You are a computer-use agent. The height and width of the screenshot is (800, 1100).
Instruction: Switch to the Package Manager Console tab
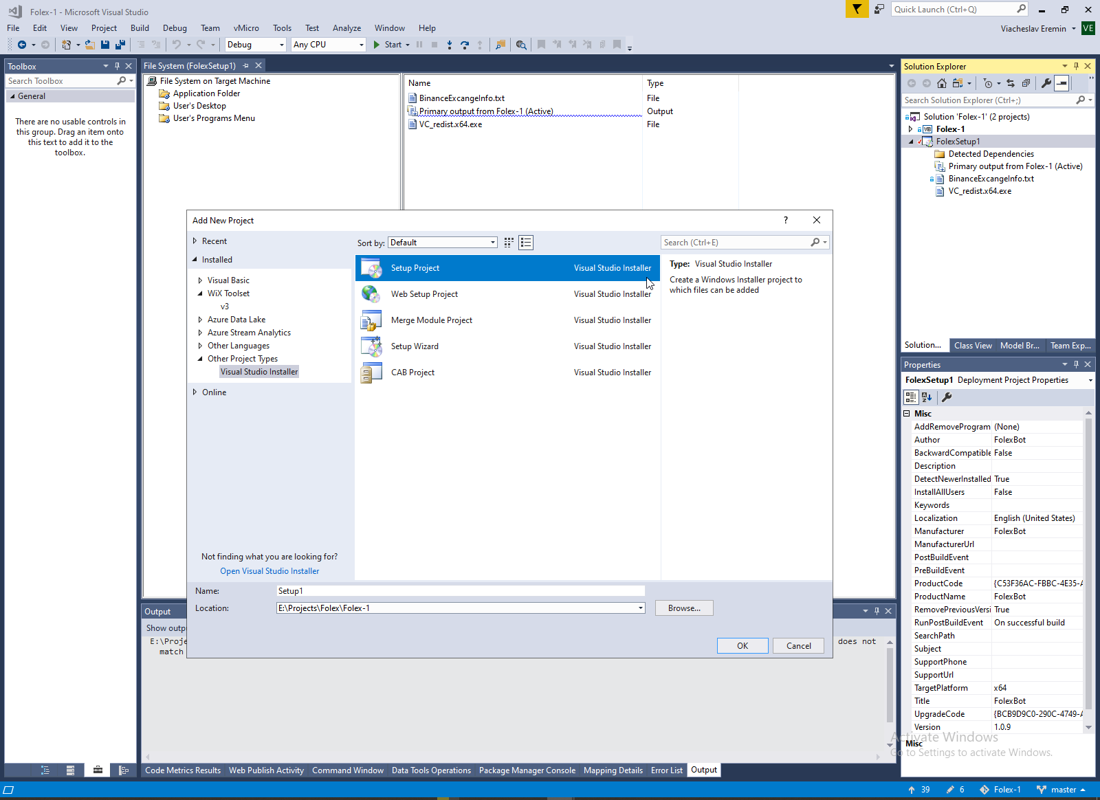(x=527, y=770)
